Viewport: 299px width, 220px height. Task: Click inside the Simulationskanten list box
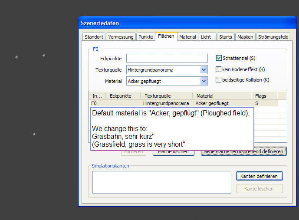click(162, 182)
